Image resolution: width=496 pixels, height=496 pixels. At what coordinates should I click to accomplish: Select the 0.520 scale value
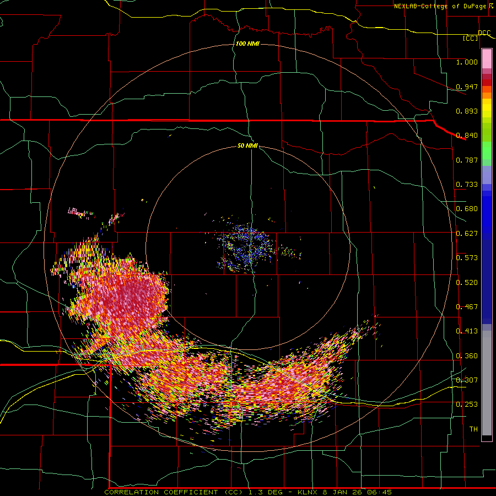pos(467,283)
